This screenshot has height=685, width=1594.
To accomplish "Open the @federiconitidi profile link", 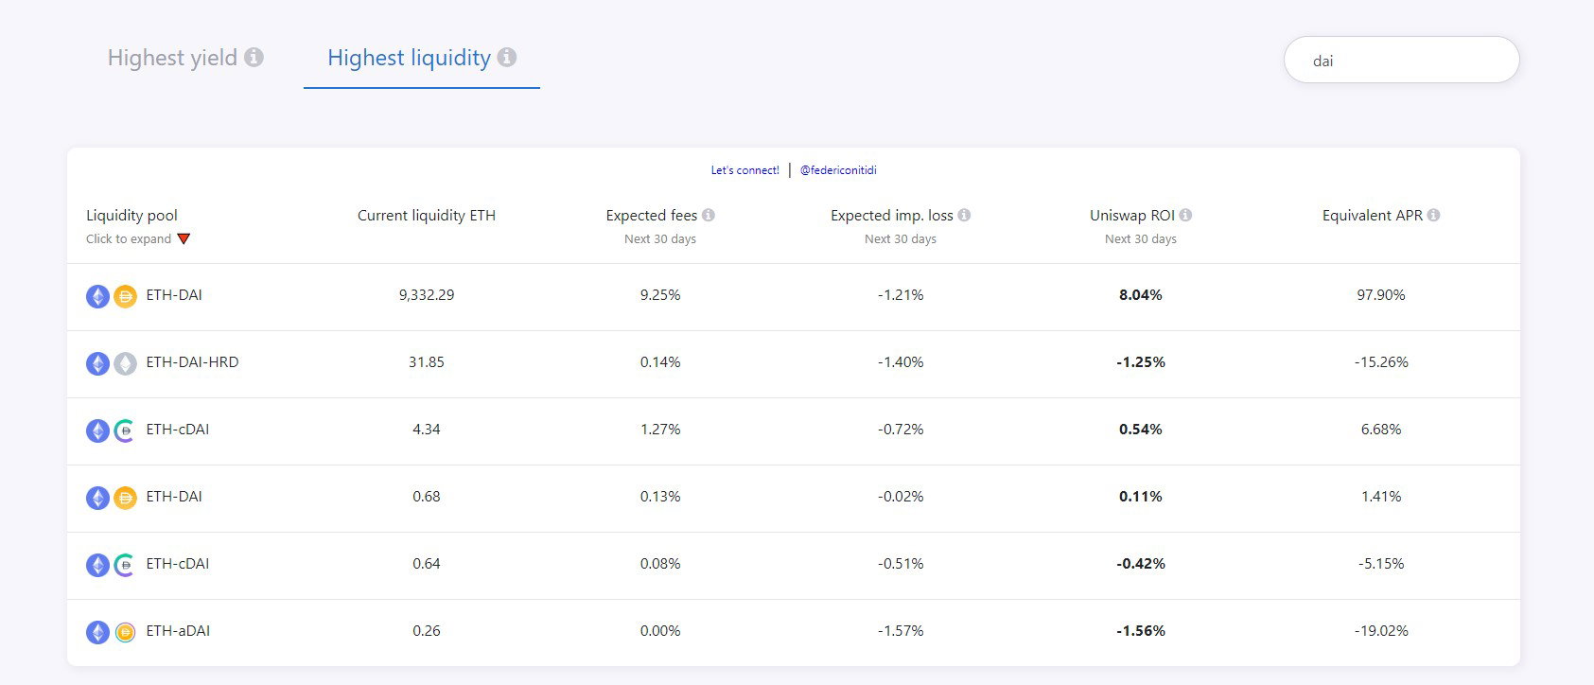I will (x=838, y=170).
